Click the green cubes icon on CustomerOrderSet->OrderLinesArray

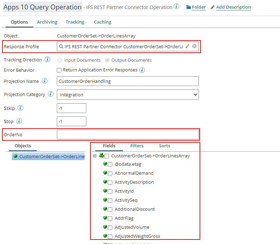click(x=102, y=156)
